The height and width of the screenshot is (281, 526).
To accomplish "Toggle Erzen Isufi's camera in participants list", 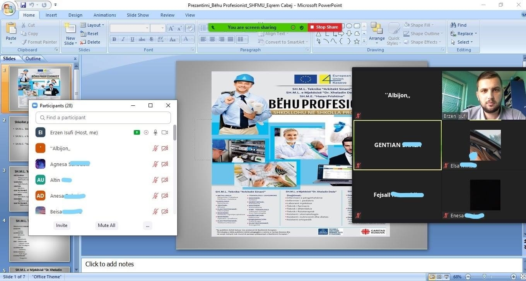I will (x=165, y=132).
